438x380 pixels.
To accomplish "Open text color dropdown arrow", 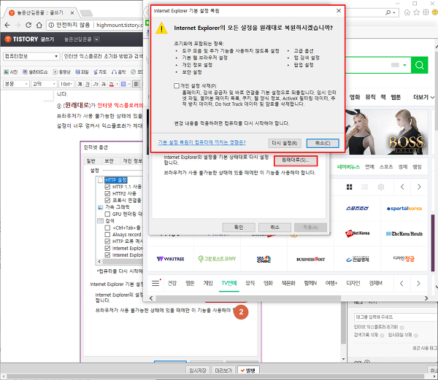I will click(117, 84).
